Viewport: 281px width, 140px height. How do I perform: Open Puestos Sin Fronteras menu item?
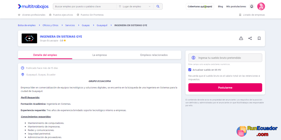coord(92,15)
